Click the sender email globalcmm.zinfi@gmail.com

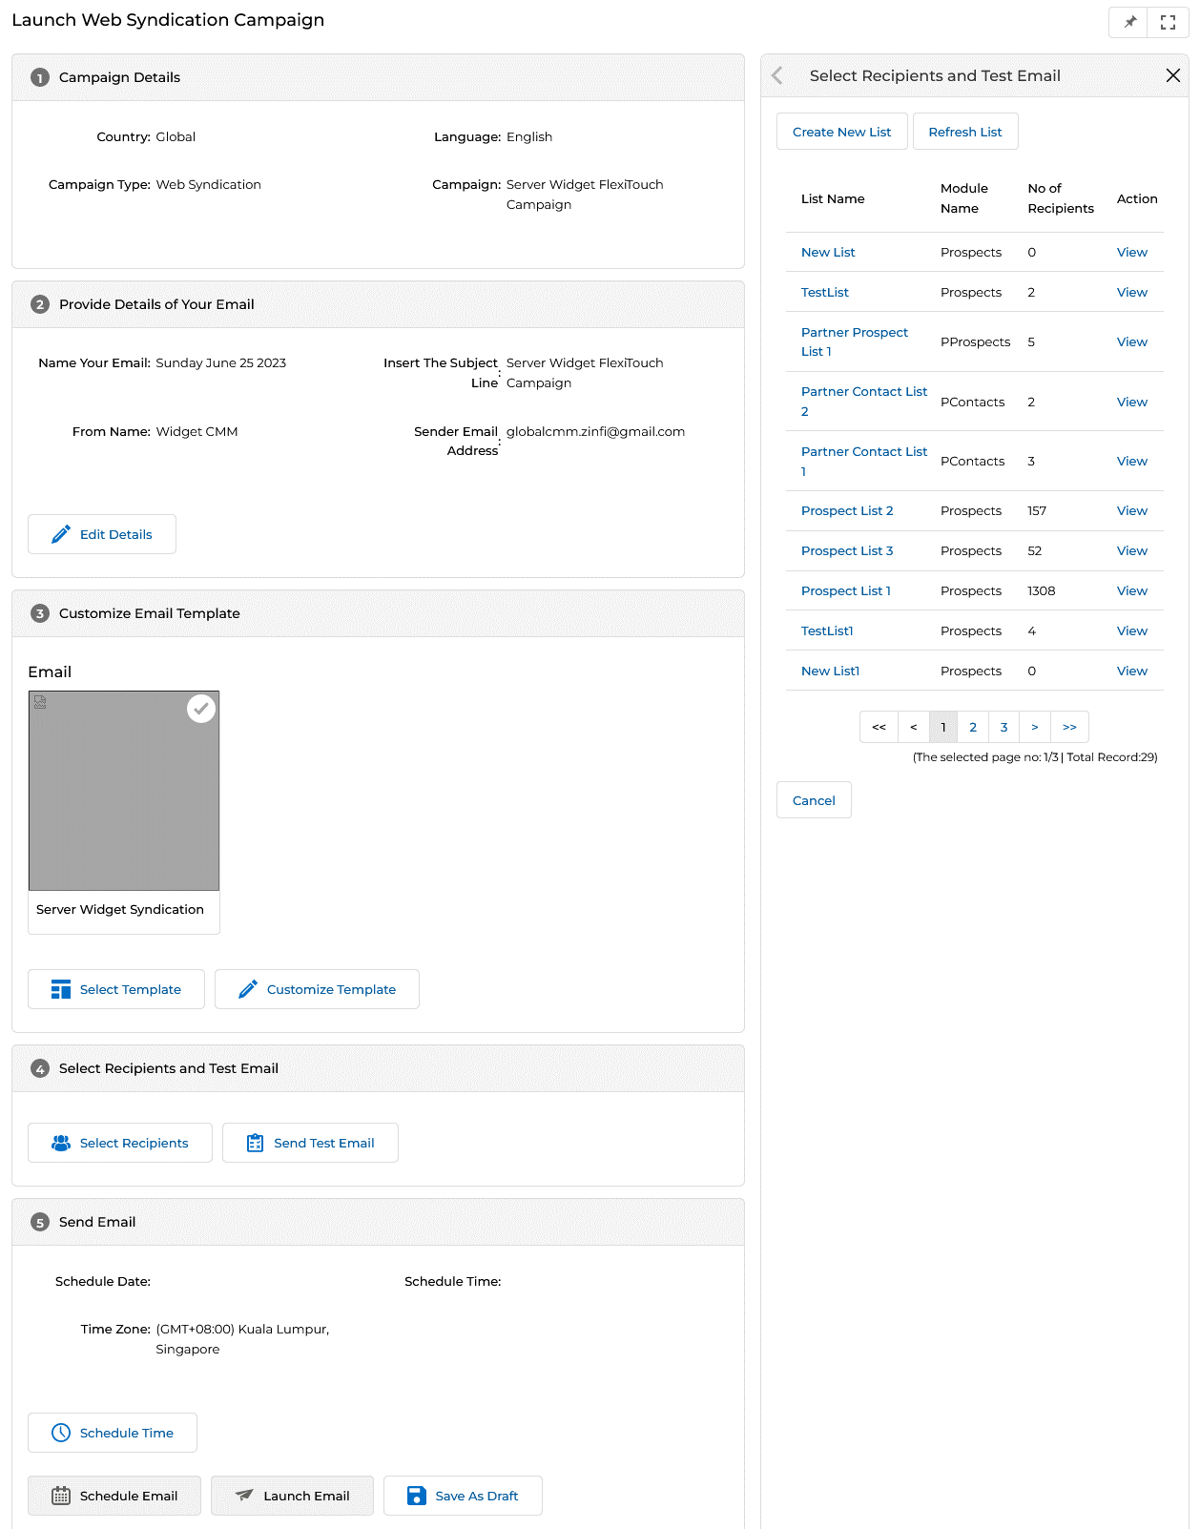[x=595, y=431]
